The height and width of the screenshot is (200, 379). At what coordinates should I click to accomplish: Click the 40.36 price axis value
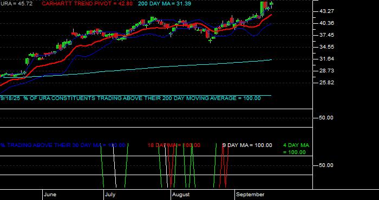click(327, 23)
